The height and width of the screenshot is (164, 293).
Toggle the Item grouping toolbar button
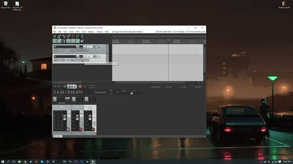(59, 41)
